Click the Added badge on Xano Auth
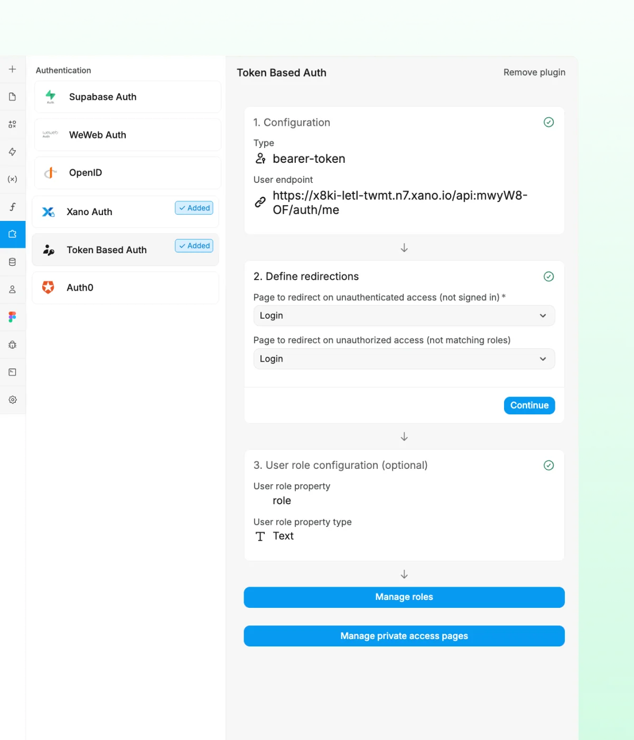 pyautogui.click(x=194, y=208)
